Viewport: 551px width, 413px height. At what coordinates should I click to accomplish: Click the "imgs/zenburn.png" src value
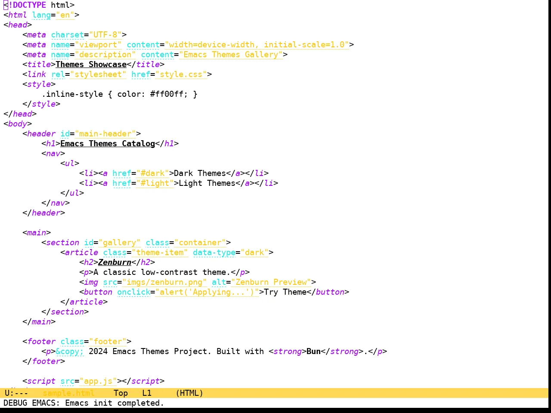click(x=164, y=282)
